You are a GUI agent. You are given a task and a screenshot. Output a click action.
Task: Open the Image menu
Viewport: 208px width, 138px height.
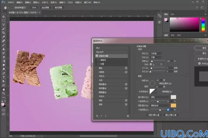[x=28, y=2]
